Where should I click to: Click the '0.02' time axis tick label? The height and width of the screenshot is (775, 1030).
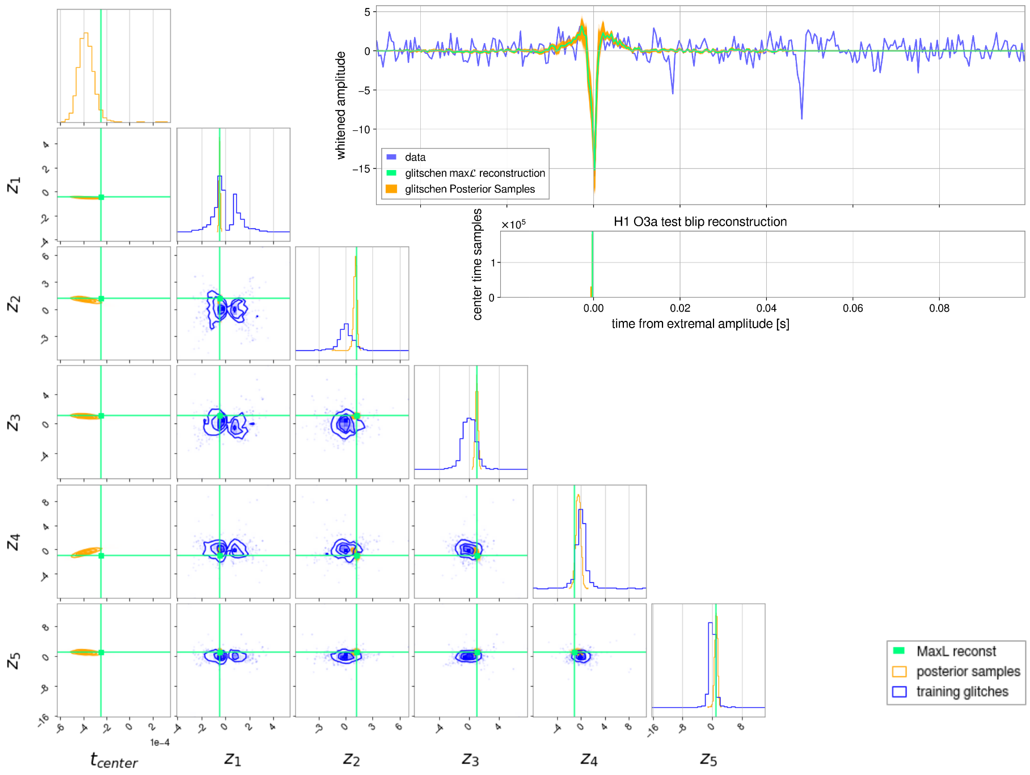pos(680,308)
